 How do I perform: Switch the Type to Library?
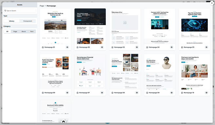[12, 21]
